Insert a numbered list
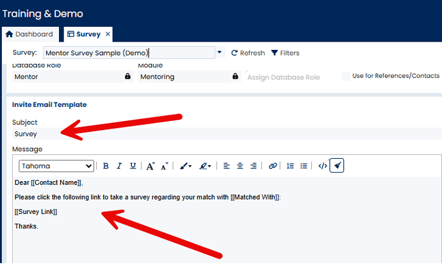The image size is (442, 265). coord(290,166)
